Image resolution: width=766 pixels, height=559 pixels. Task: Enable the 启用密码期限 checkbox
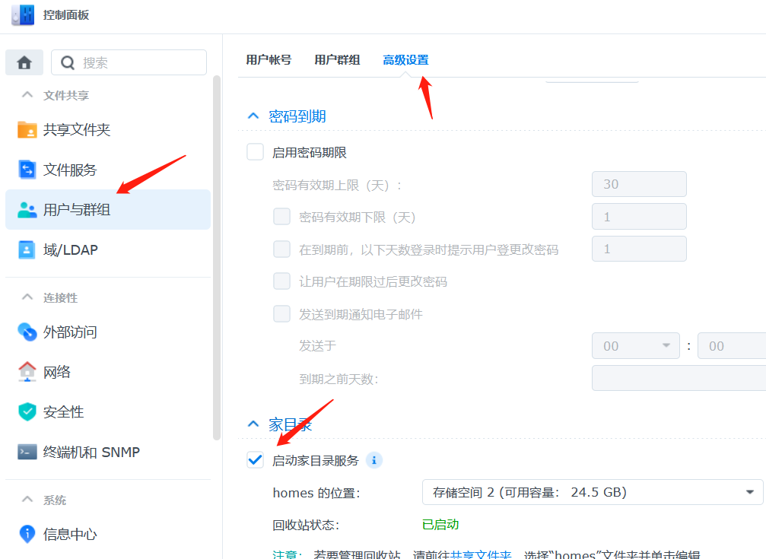pos(255,151)
